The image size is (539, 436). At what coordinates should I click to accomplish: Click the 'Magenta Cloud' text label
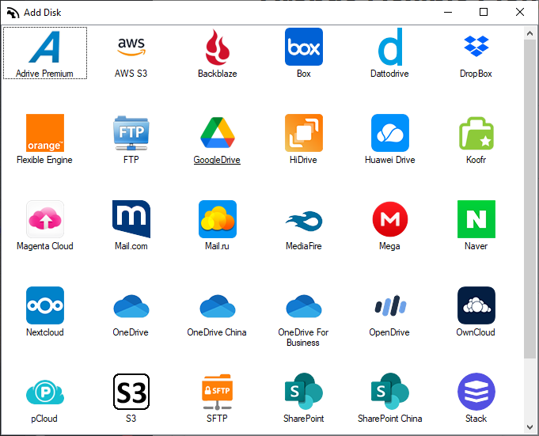pos(44,246)
